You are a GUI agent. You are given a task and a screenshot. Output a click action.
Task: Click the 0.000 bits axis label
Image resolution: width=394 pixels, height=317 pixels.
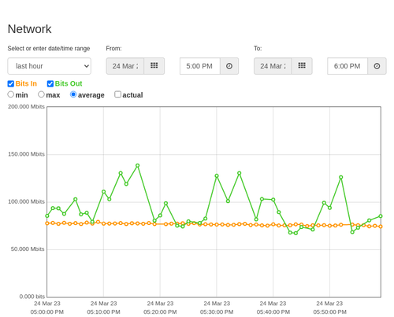pyautogui.click(x=32, y=297)
